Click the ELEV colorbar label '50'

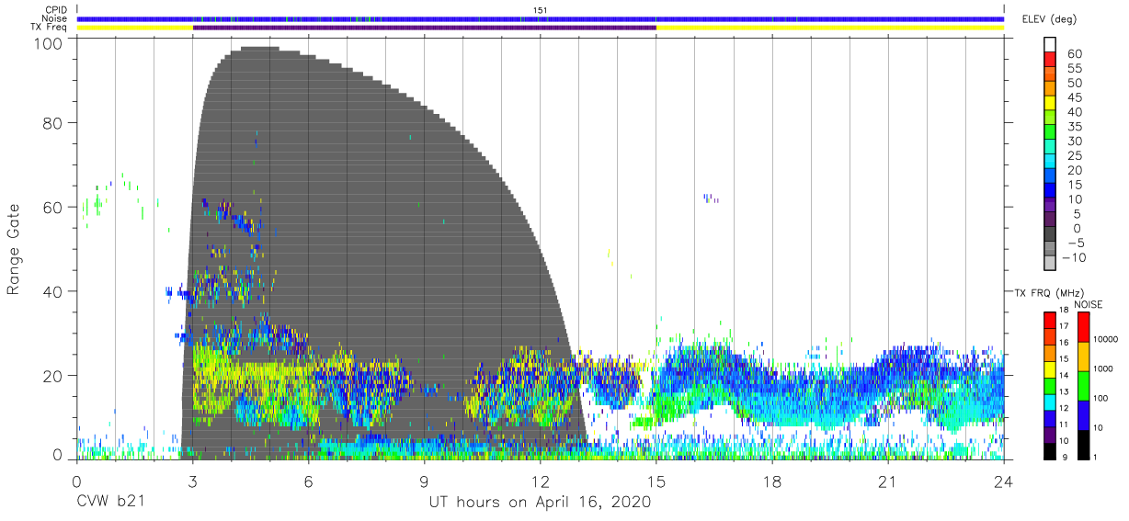point(1074,84)
